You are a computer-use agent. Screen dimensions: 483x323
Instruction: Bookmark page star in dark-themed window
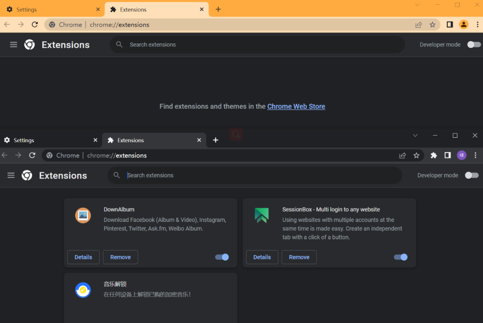pos(416,155)
